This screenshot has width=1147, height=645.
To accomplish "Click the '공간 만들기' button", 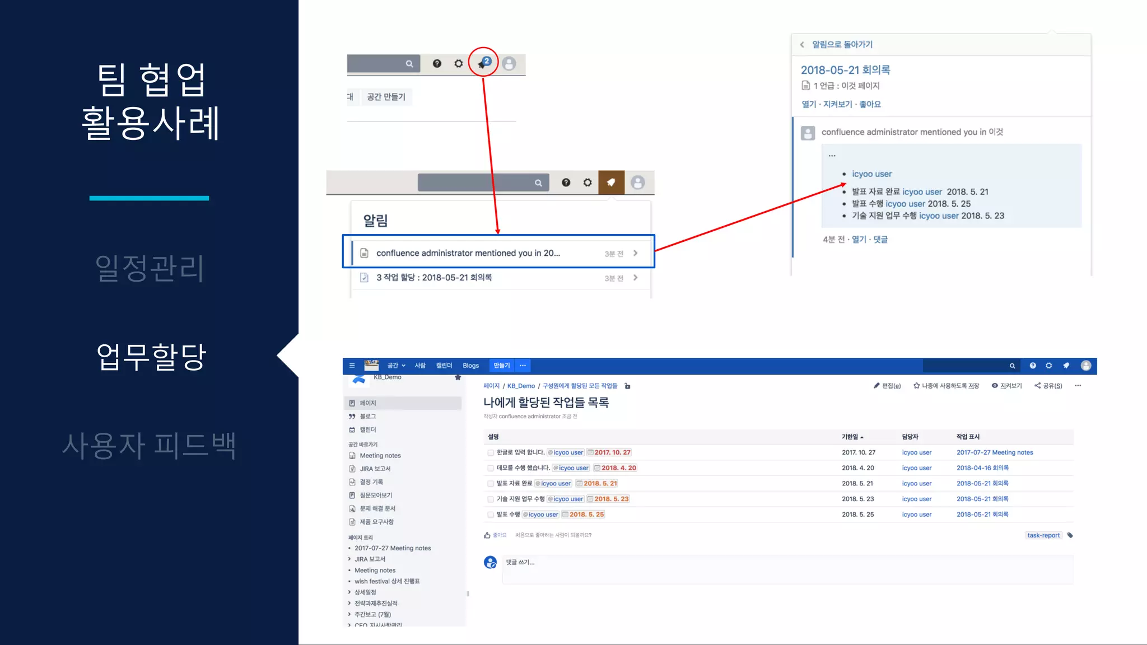I will [386, 97].
